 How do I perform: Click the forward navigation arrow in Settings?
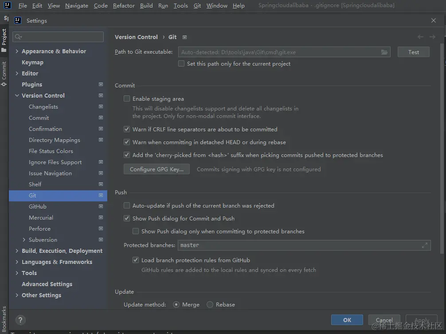coord(432,37)
